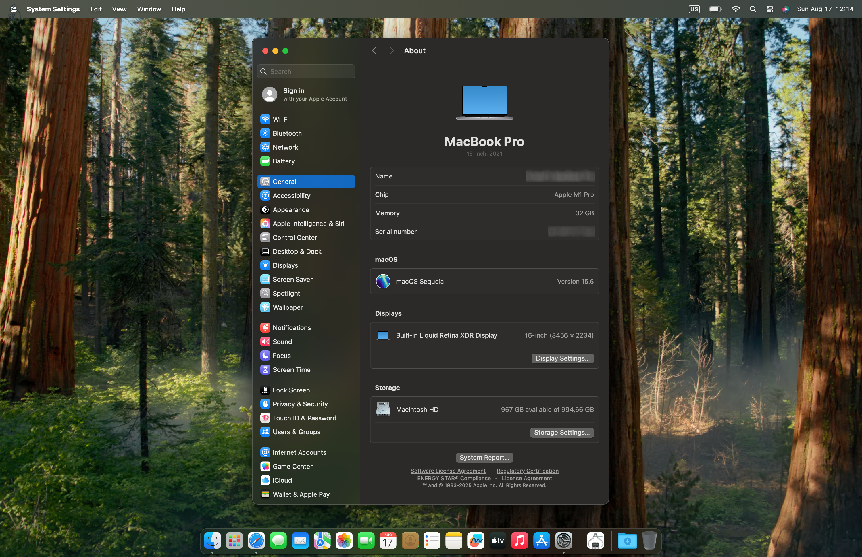This screenshot has height=557, width=862.
Task: Open Screen Time settings
Action: tap(306, 370)
